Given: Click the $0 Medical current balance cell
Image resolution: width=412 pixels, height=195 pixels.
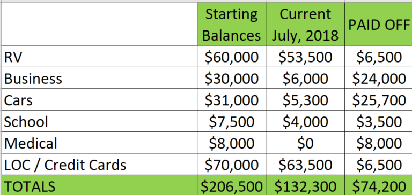Looking at the screenshot, I should (305, 143).
